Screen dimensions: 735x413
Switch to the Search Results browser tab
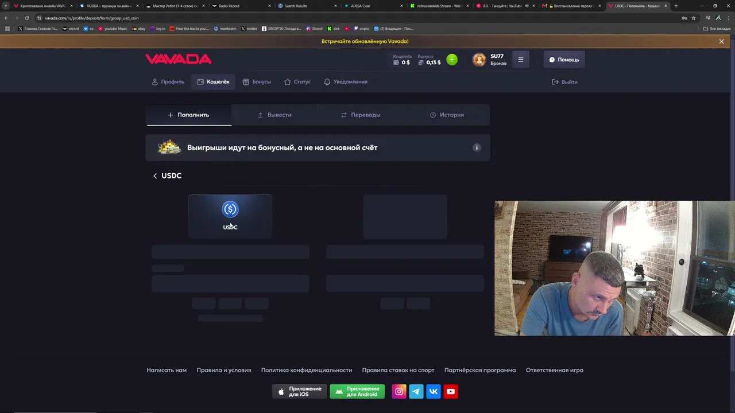[307, 6]
